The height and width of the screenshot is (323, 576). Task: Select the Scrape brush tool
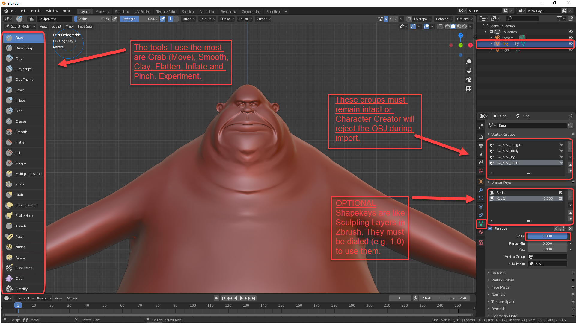[24, 163]
